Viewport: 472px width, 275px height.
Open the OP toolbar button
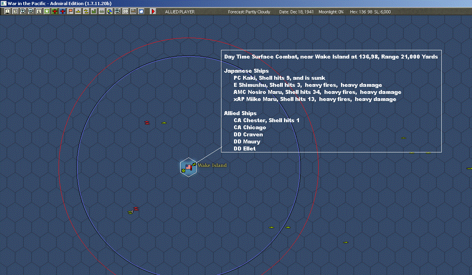pyautogui.click(x=125, y=11)
